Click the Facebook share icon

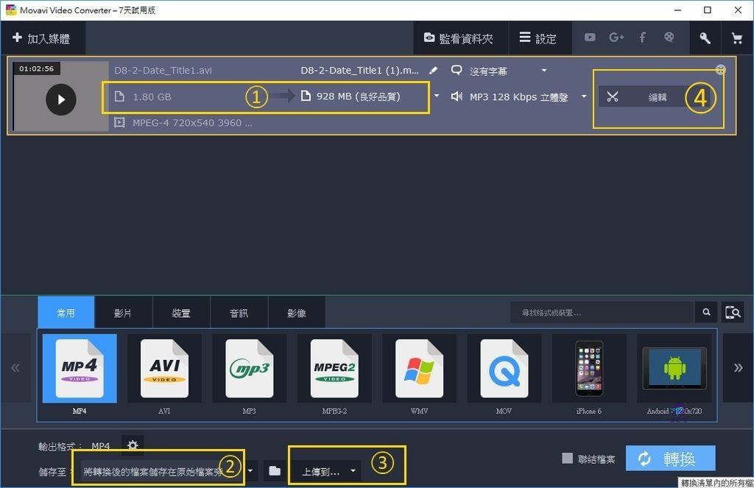click(642, 38)
